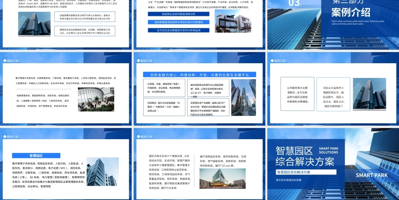
Task: Click '案例介绍' header above the atrium photo slide
Action: pyautogui.click(x=11, y=60)
